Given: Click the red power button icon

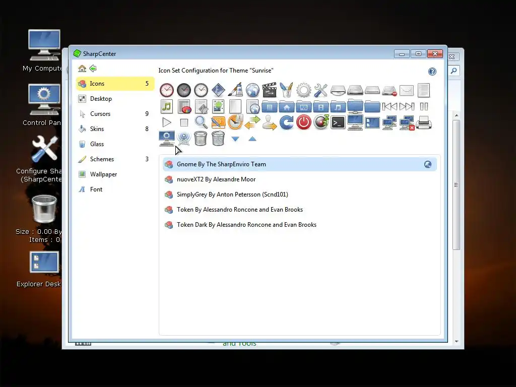Looking at the screenshot, I should coord(304,122).
